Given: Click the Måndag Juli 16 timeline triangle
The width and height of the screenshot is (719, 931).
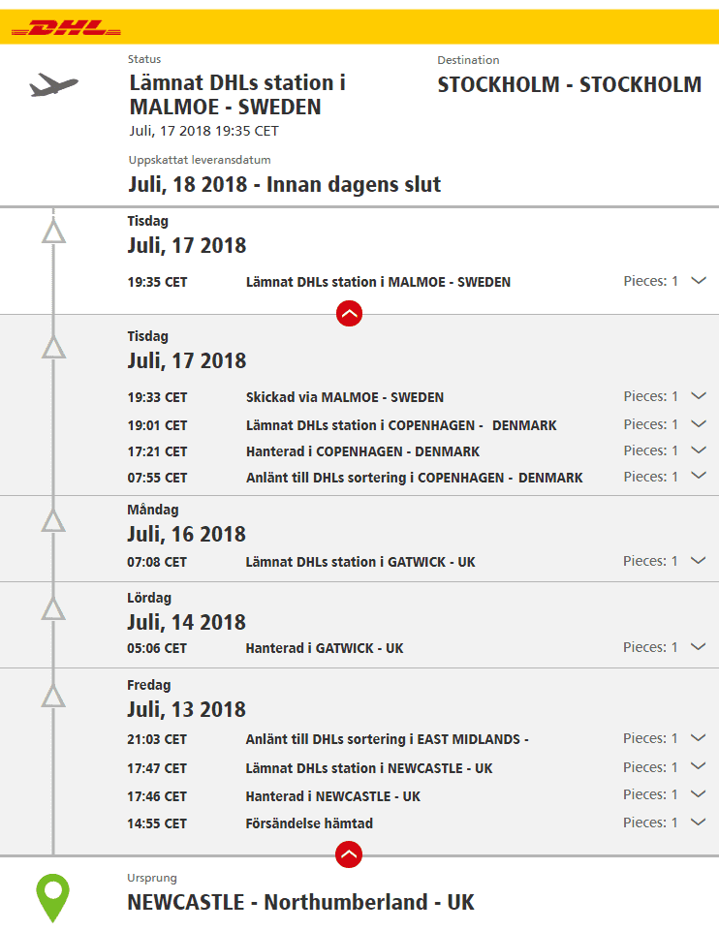Looking at the screenshot, I should pyautogui.click(x=53, y=520).
